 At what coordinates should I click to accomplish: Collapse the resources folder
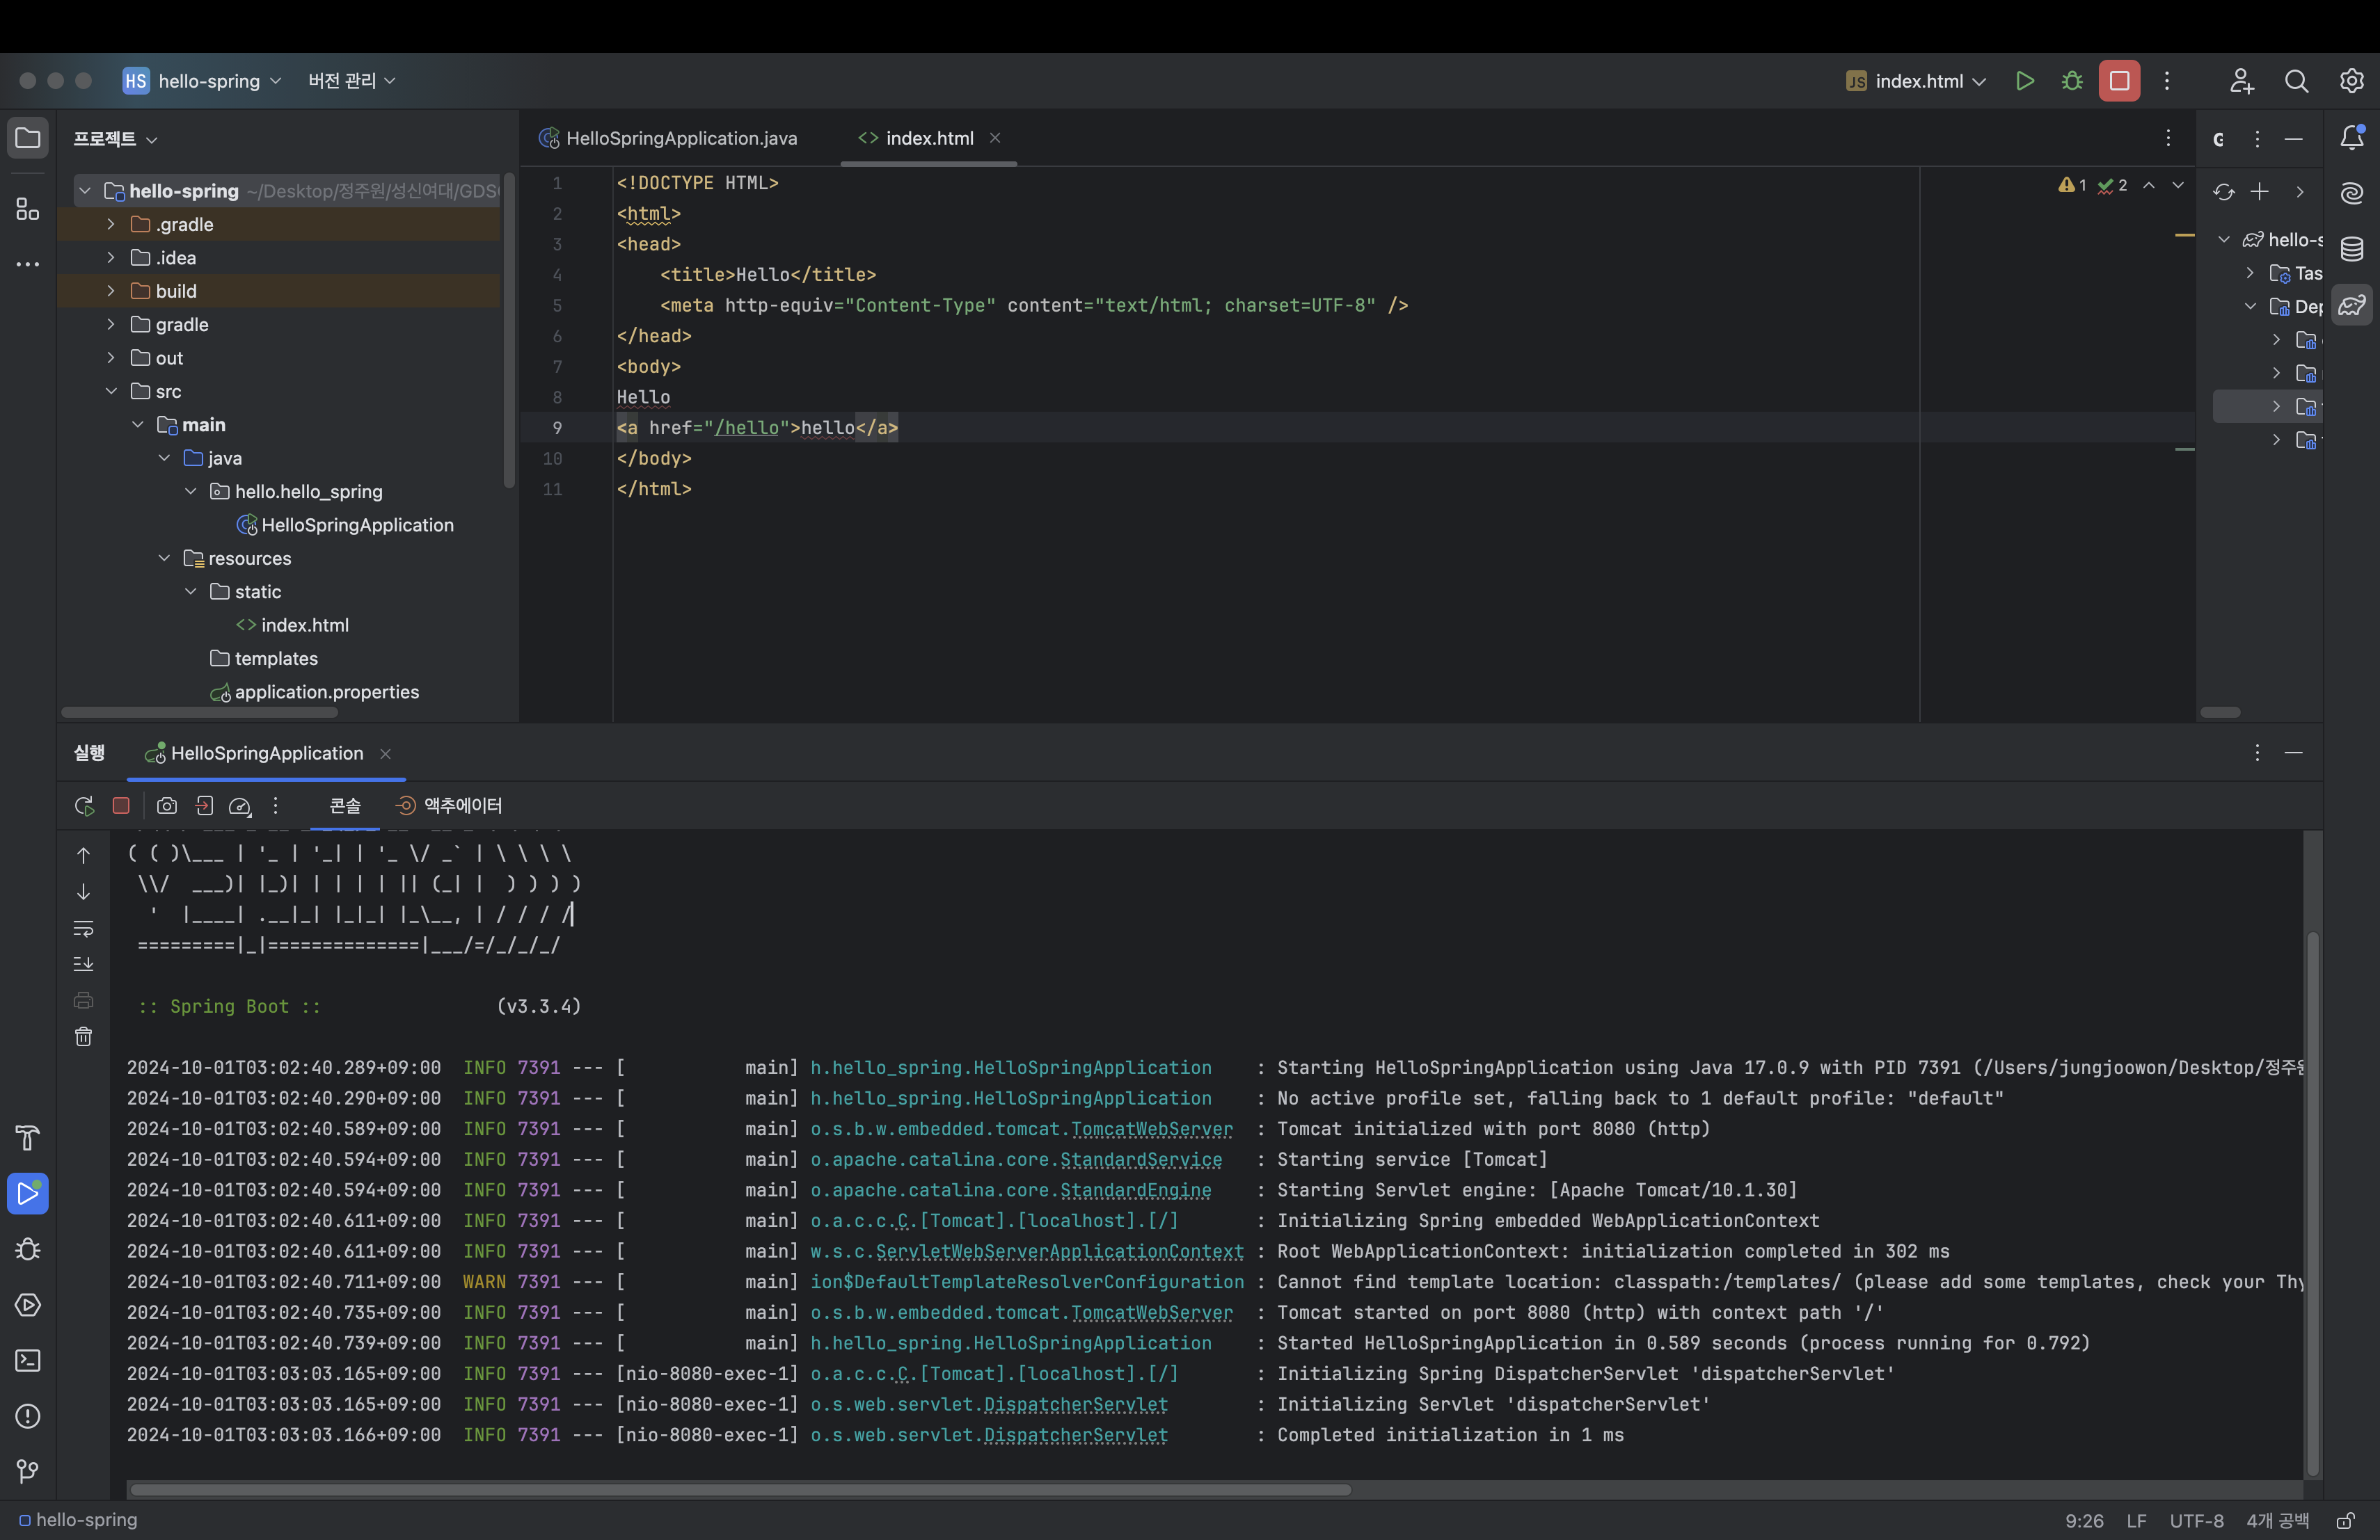click(164, 558)
